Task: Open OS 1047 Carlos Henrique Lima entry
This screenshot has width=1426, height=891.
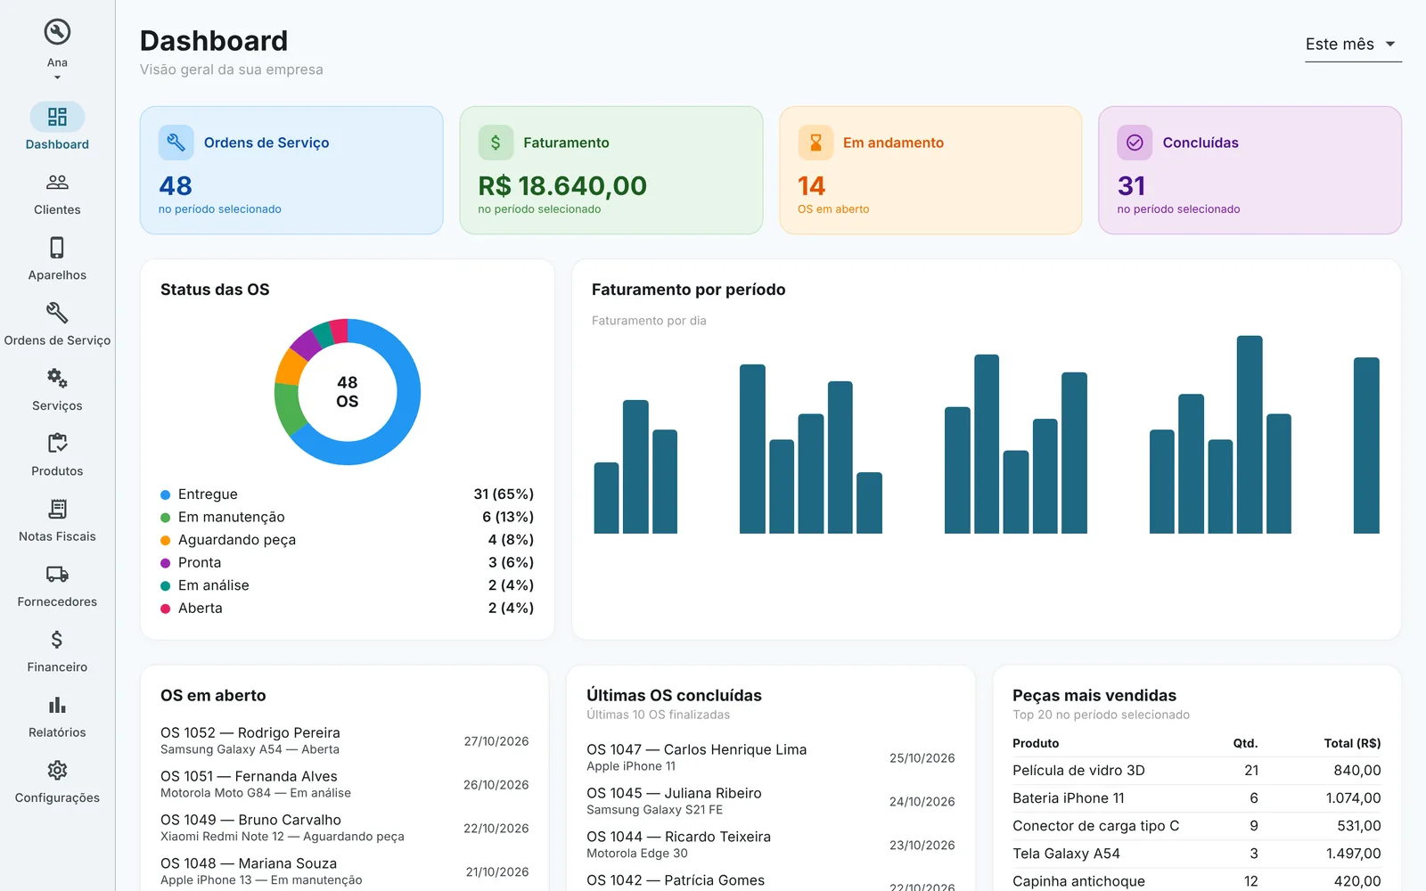Action: 770,757
